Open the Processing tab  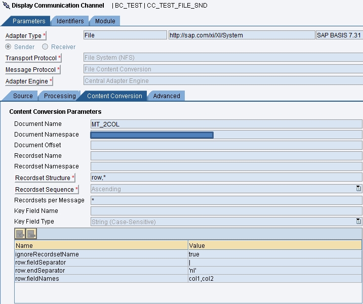[60, 96]
